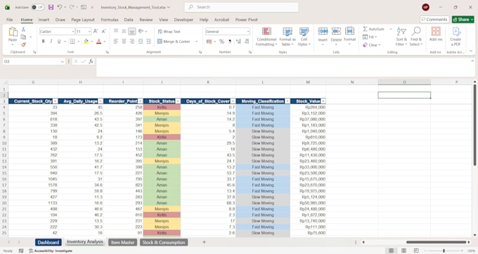Click the Delete cells icon

coord(336,31)
